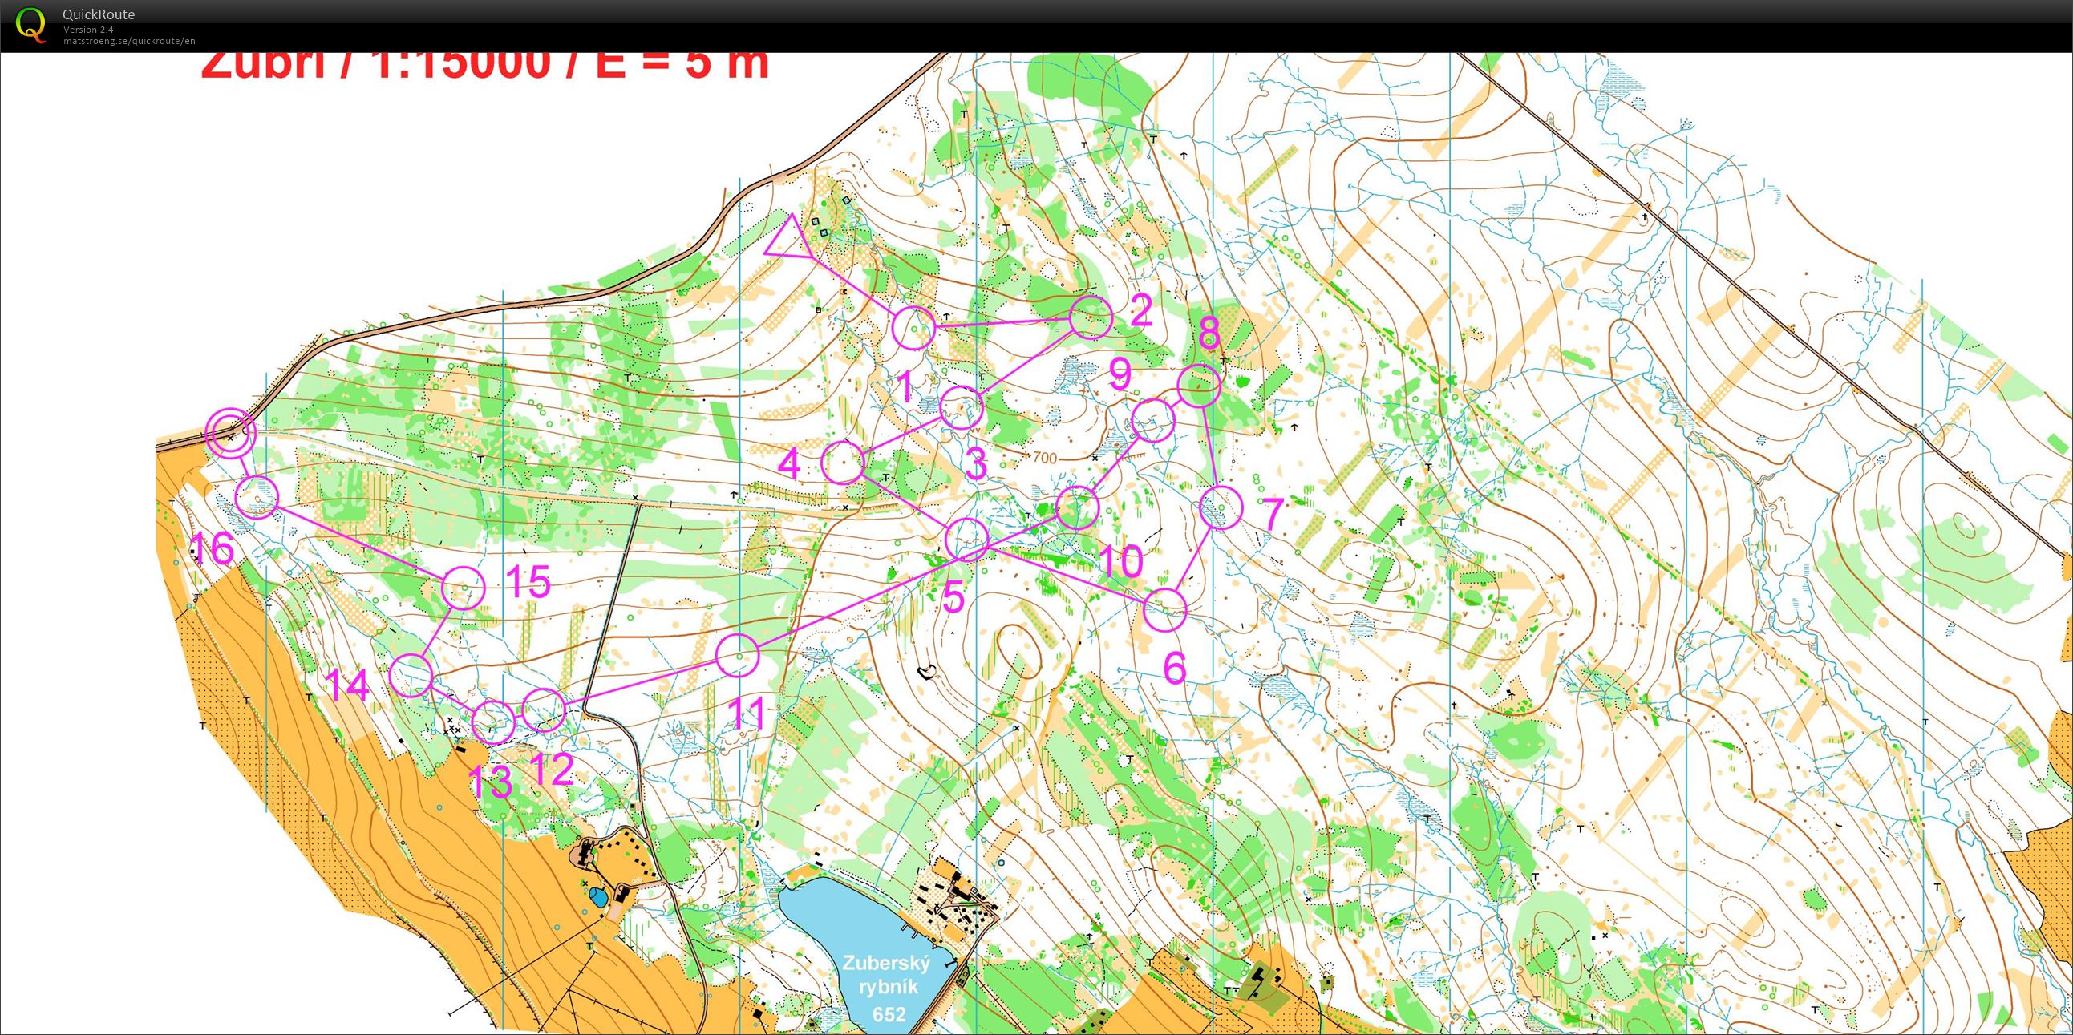This screenshot has width=2073, height=1035.
Task: Click the 700 contour elevation label
Action: pos(1044,459)
